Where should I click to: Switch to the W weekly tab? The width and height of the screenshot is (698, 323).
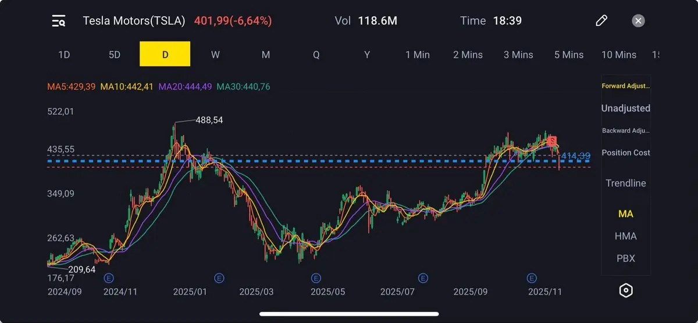pos(215,55)
